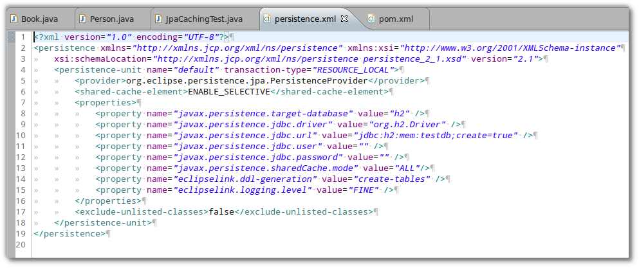Click line number 9 in the gutter
Viewport: 639px width, 268px height.
(23, 124)
